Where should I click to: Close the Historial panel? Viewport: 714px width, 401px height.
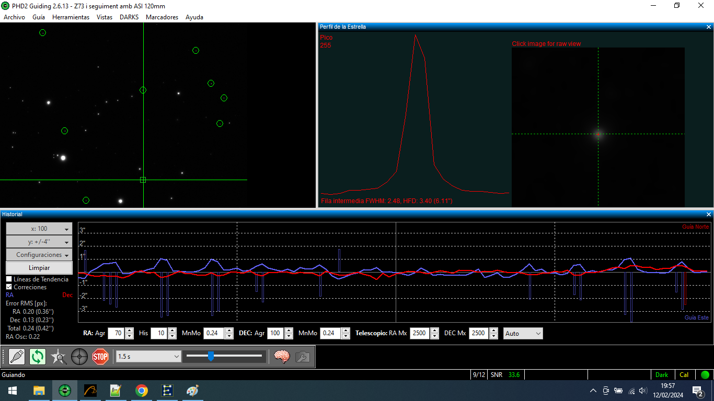709,214
